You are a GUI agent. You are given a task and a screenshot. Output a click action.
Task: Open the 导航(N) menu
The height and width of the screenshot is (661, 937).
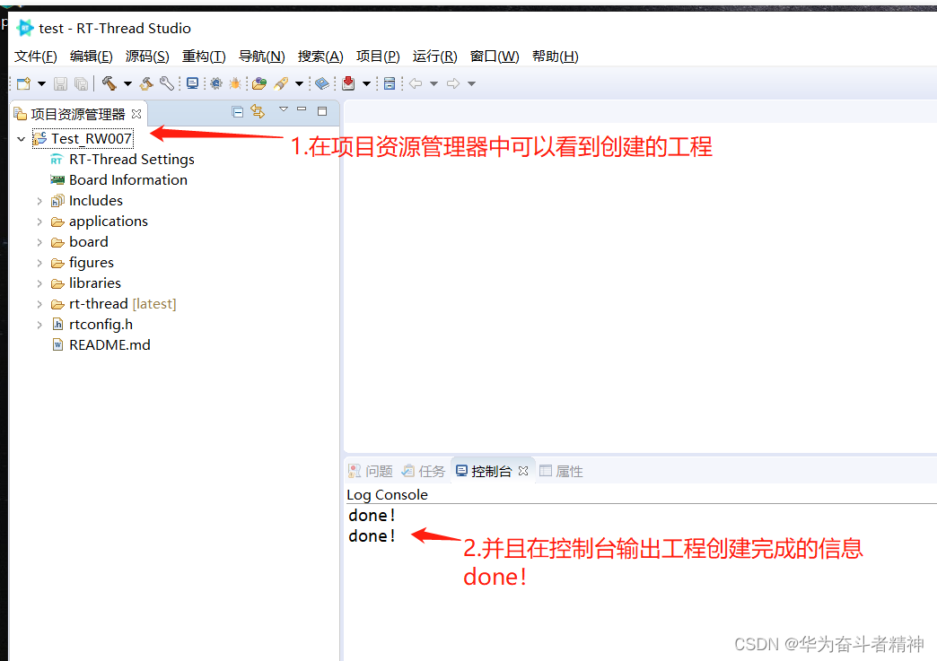[x=262, y=57]
